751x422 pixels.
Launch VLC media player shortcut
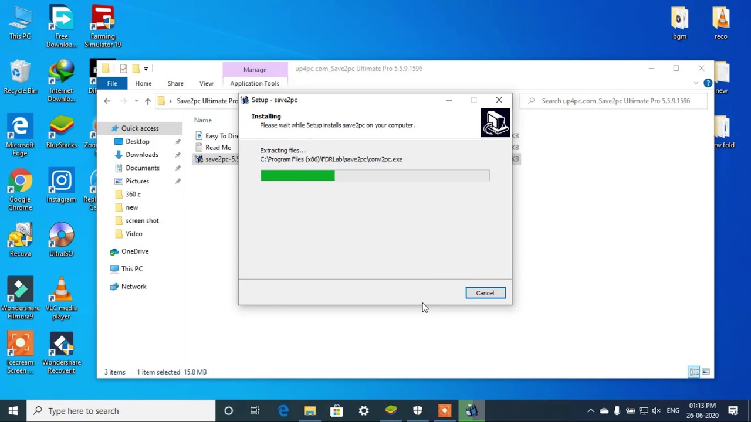pyautogui.click(x=61, y=299)
